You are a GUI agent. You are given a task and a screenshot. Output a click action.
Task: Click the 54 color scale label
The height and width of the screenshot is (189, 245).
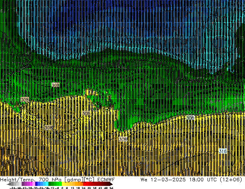pyautogui.click(x=111, y=188)
